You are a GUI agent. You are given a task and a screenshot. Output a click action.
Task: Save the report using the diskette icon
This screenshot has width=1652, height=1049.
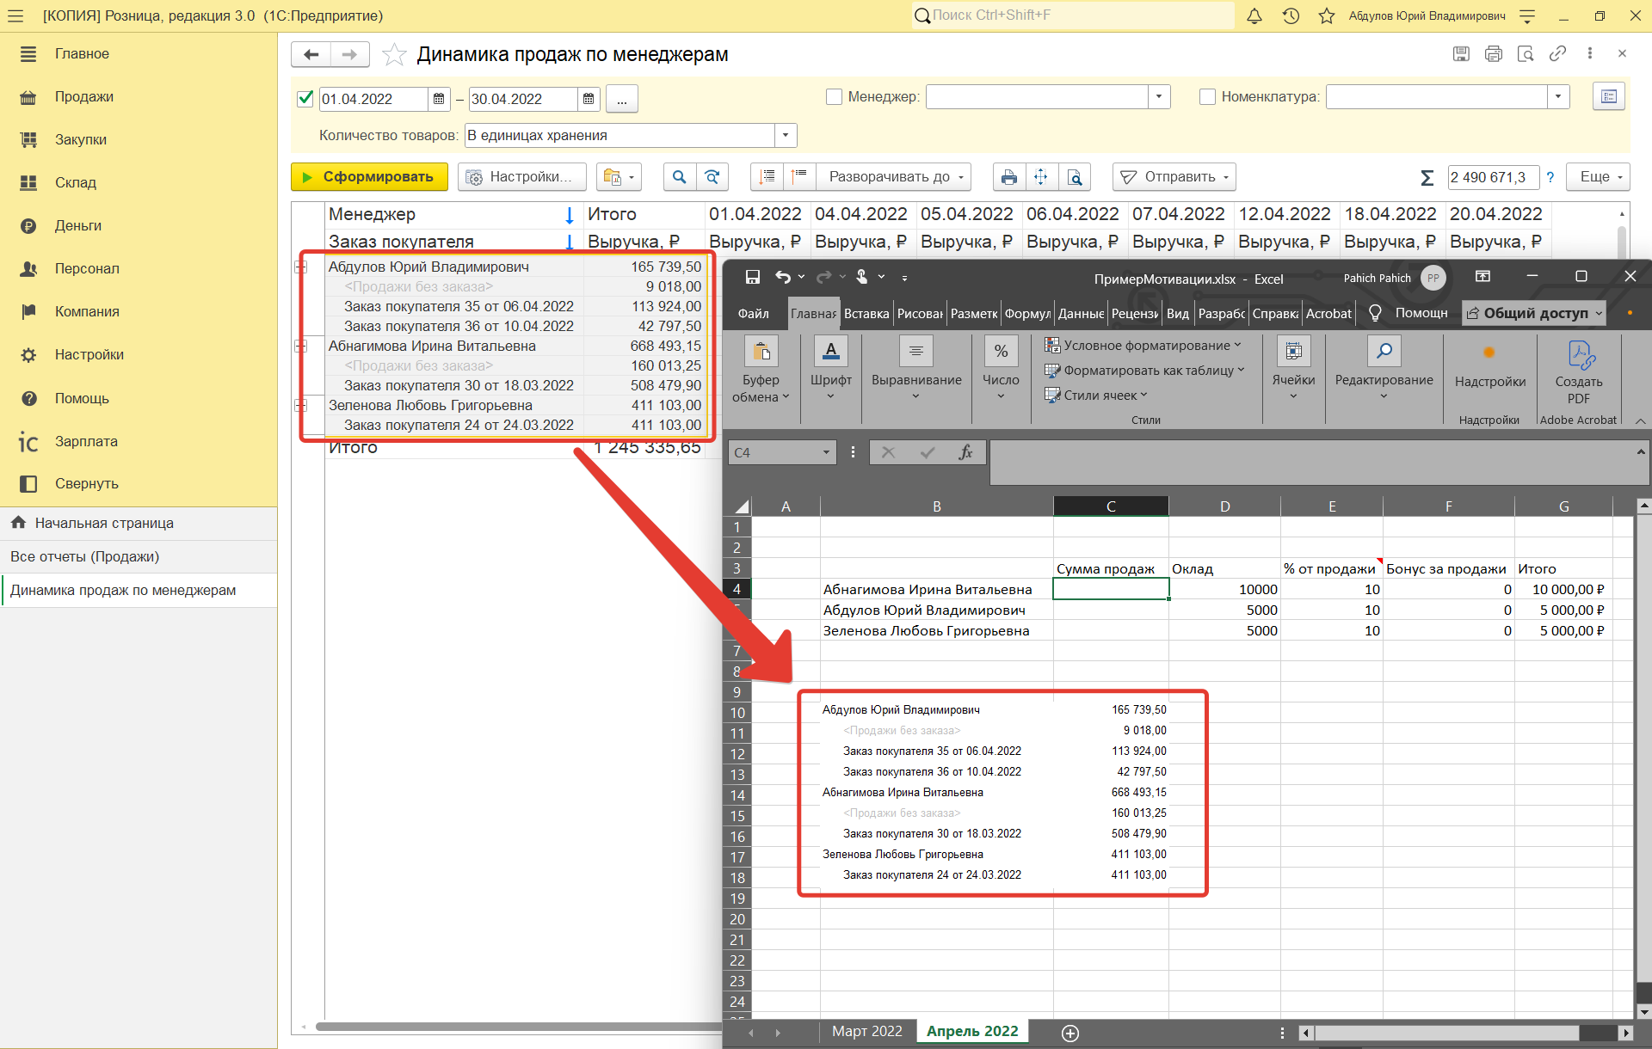tap(1461, 54)
